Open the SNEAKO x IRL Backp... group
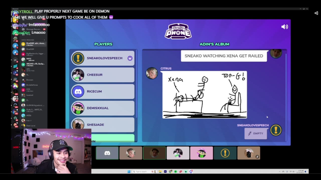The width and height of the screenshot is (321, 180). pyautogui.click(x=34, y=64)
